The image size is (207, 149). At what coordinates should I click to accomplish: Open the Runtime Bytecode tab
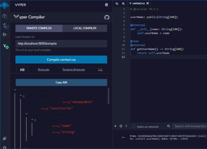pos(74,70)
